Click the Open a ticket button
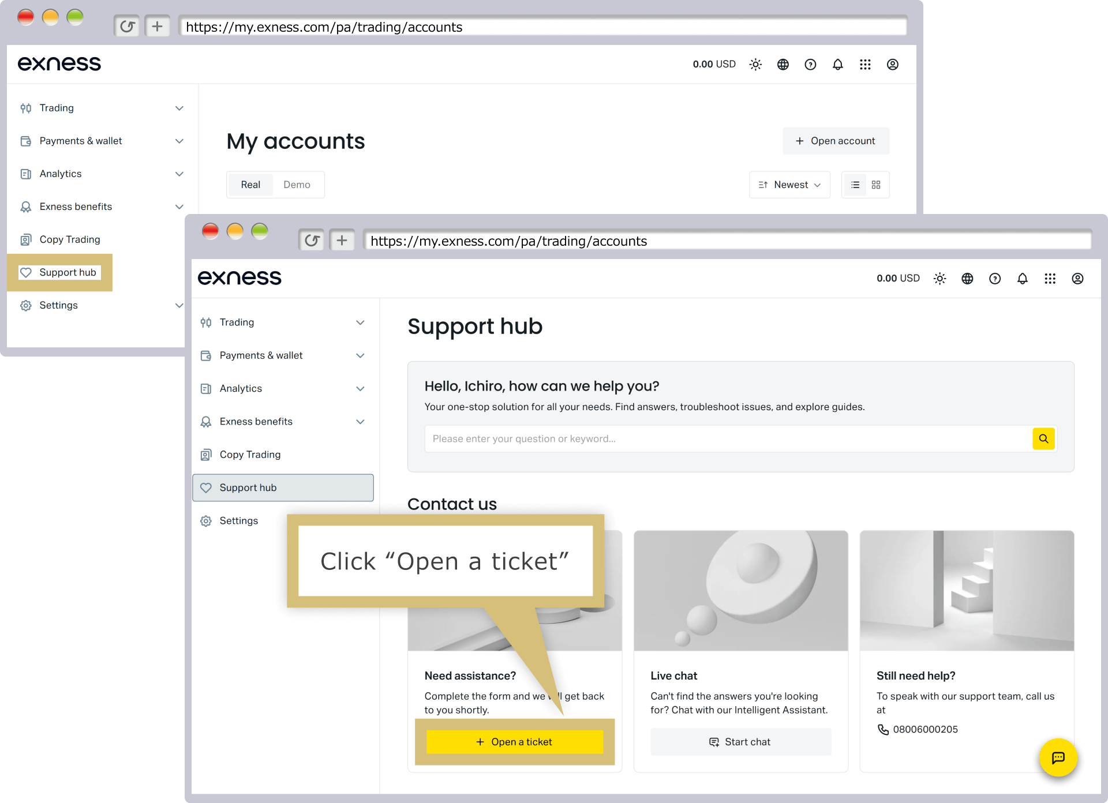Viewport: 1108px width, 803px height. (x=514, y=742)
